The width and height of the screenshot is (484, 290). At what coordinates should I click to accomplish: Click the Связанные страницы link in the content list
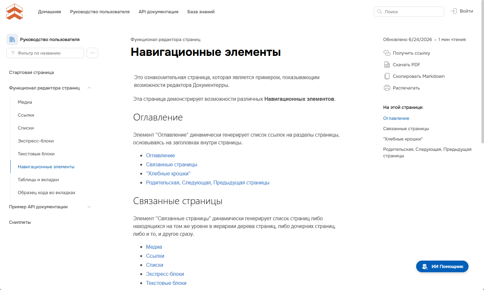172,164
